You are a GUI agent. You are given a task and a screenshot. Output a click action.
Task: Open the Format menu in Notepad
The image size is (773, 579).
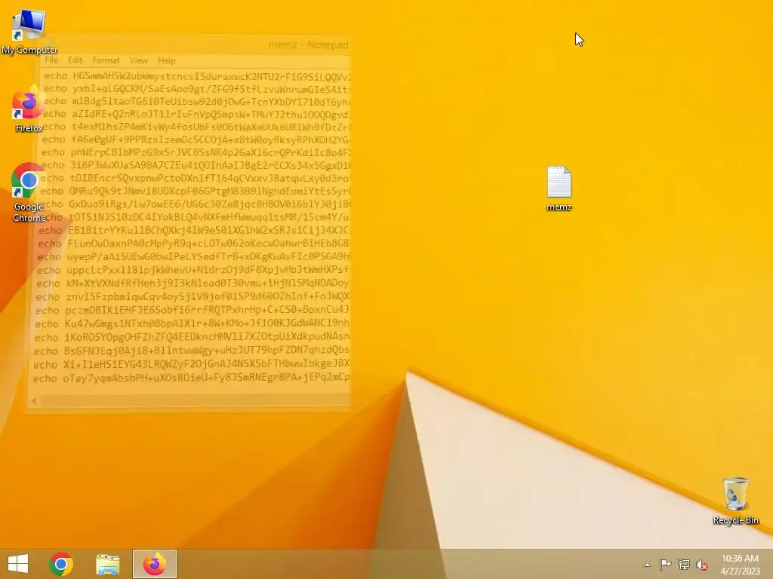click(106, 60)
